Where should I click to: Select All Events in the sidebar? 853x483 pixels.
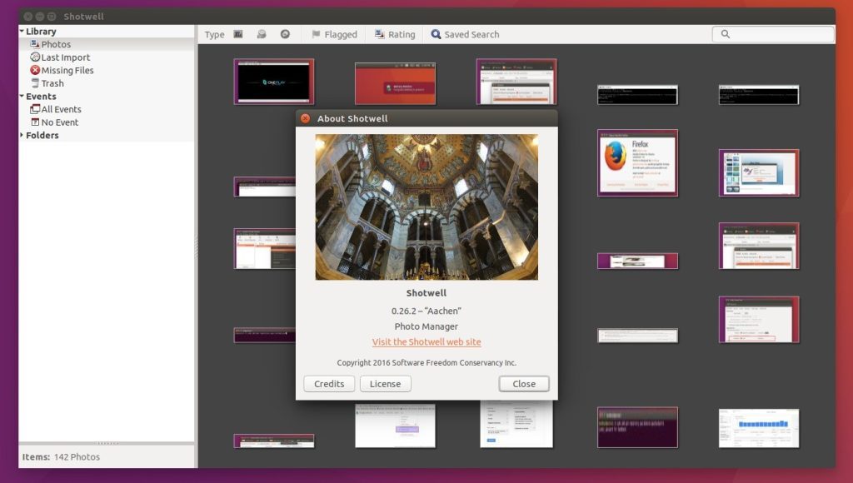[x=61, y=109]
